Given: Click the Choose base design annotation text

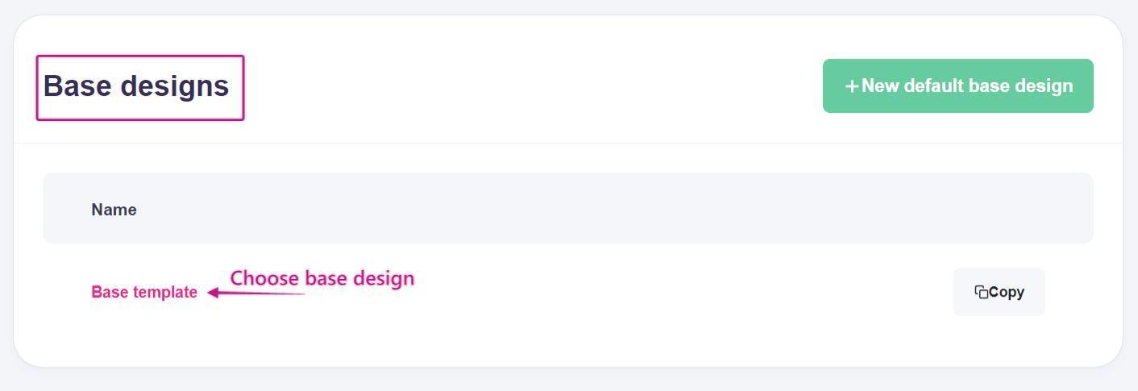Looking at the screenshot, I should click(x=322, y=278).
